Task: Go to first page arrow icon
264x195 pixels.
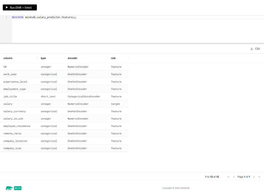Action: coord(228,177)
